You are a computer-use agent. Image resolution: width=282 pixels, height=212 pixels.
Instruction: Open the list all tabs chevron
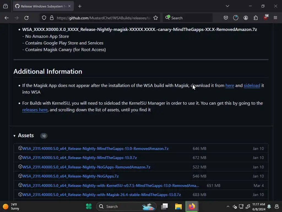(227, 6)
